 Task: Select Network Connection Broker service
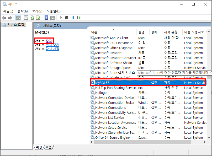(x=148, y=103)
